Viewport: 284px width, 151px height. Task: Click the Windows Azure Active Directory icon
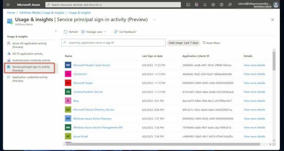[68, 119]
